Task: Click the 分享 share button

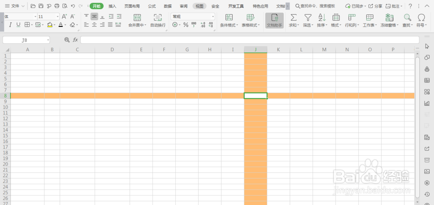Action: coord(375,6)
